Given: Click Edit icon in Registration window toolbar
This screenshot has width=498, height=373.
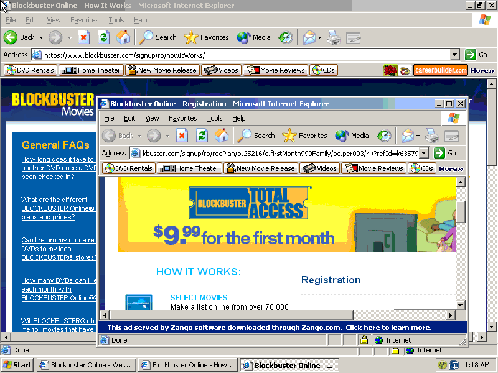Looking at the screenshot, I should coord(452,136).
